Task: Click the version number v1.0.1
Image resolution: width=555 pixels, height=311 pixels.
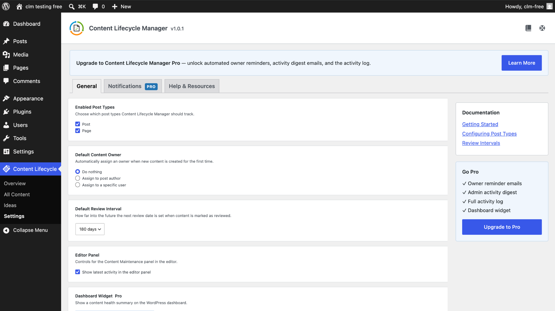Action: coord(177,29)
